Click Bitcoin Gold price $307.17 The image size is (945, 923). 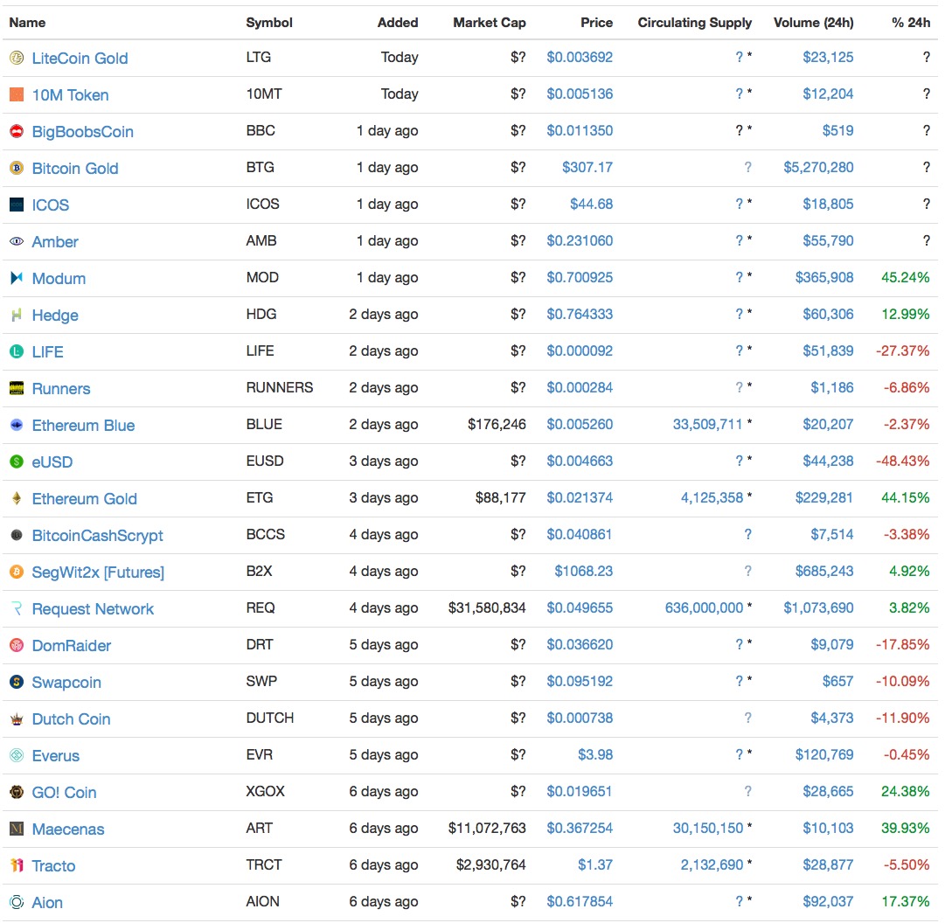point(587,168)
